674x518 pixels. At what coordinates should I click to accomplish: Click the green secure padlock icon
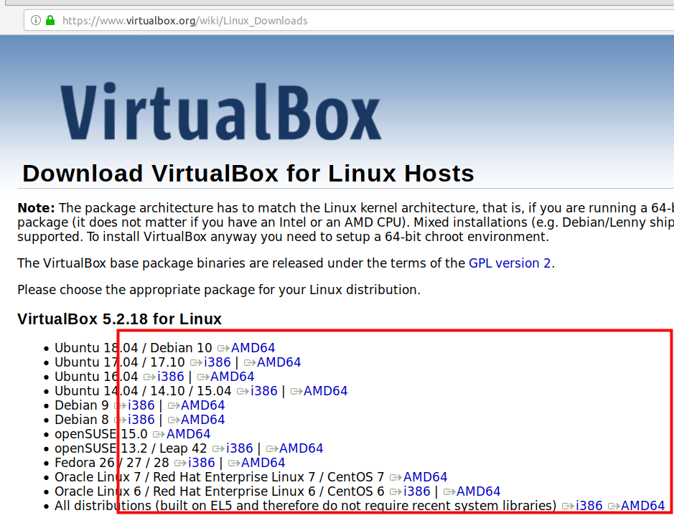(x=50, y=20)
